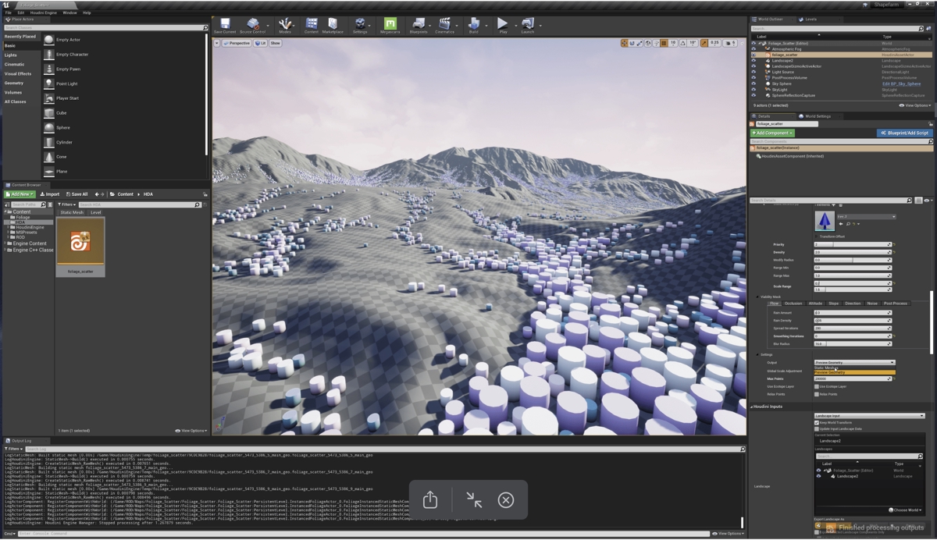Open the Settings toolbar icon
937x540 pixels.
pyautogui.click(x=360, y=26)
